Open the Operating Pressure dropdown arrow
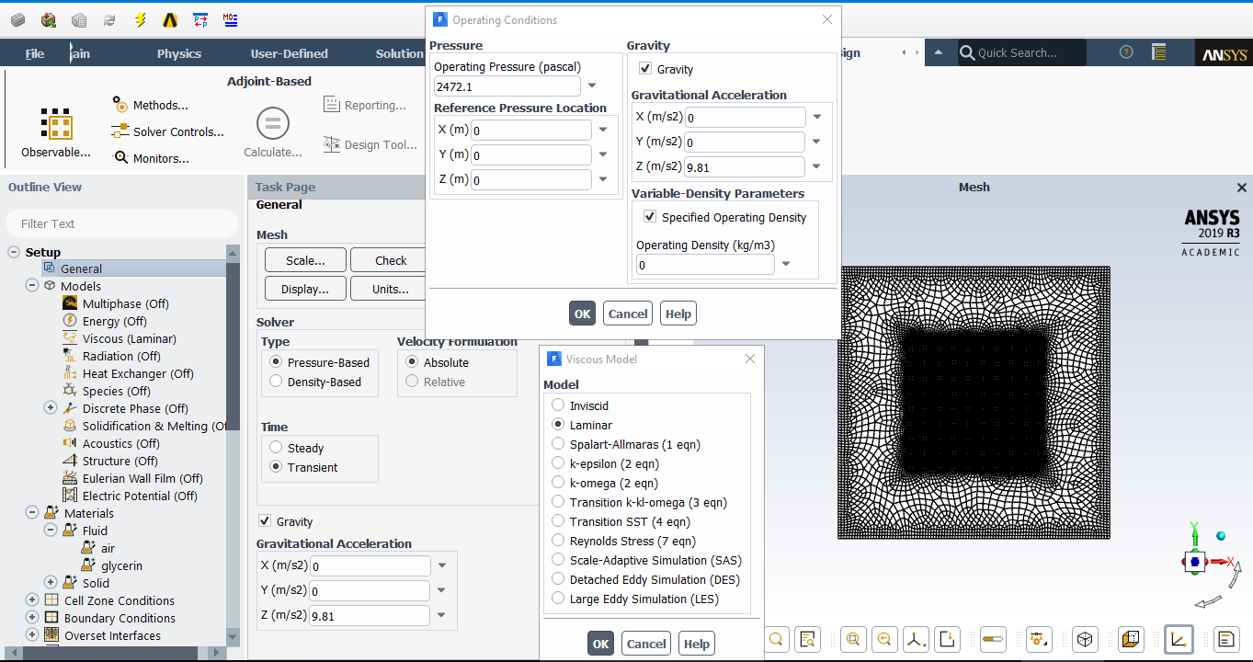Image resolution: width=1253 pixels, height=662 pixels. (591, 85)
